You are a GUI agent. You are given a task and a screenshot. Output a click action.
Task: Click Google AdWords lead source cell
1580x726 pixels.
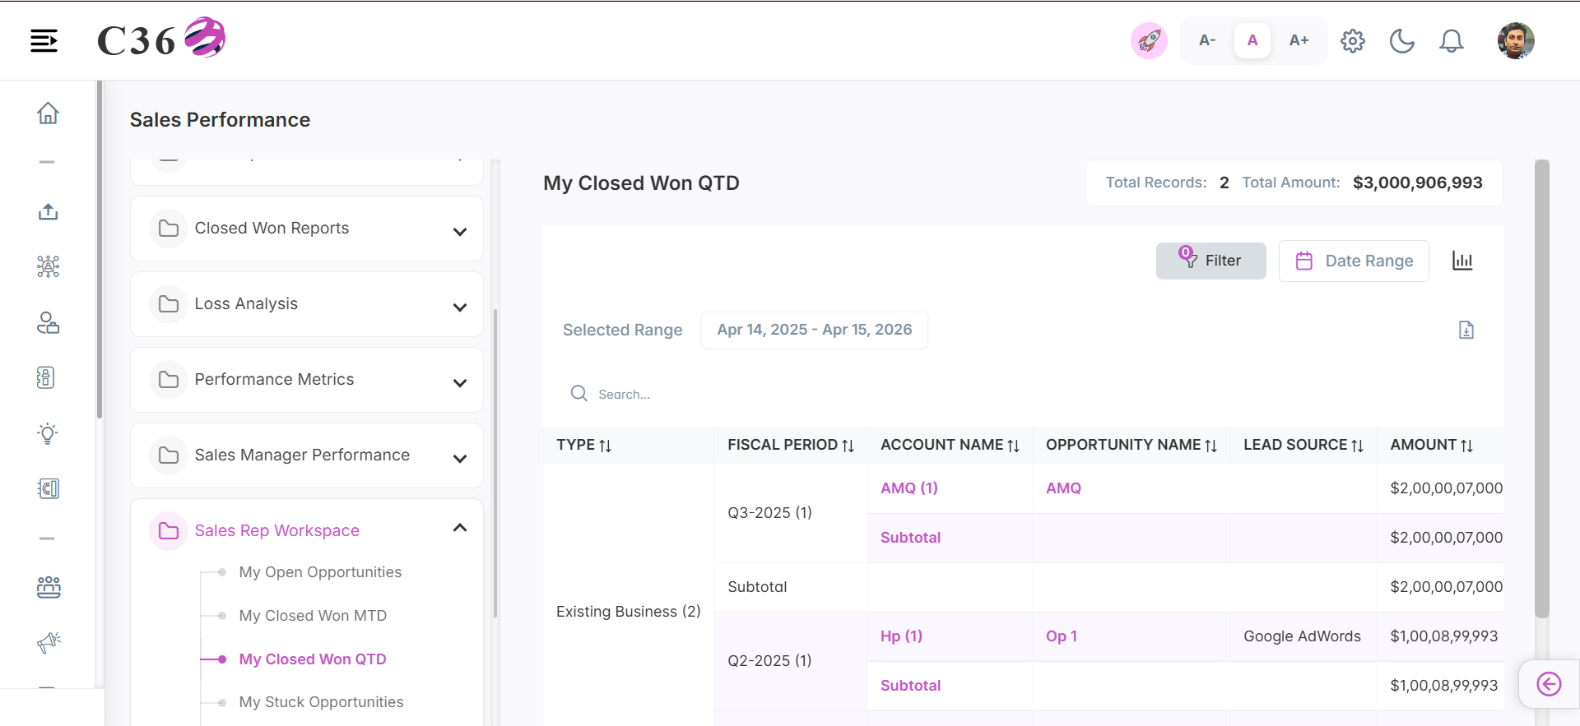1302,636
